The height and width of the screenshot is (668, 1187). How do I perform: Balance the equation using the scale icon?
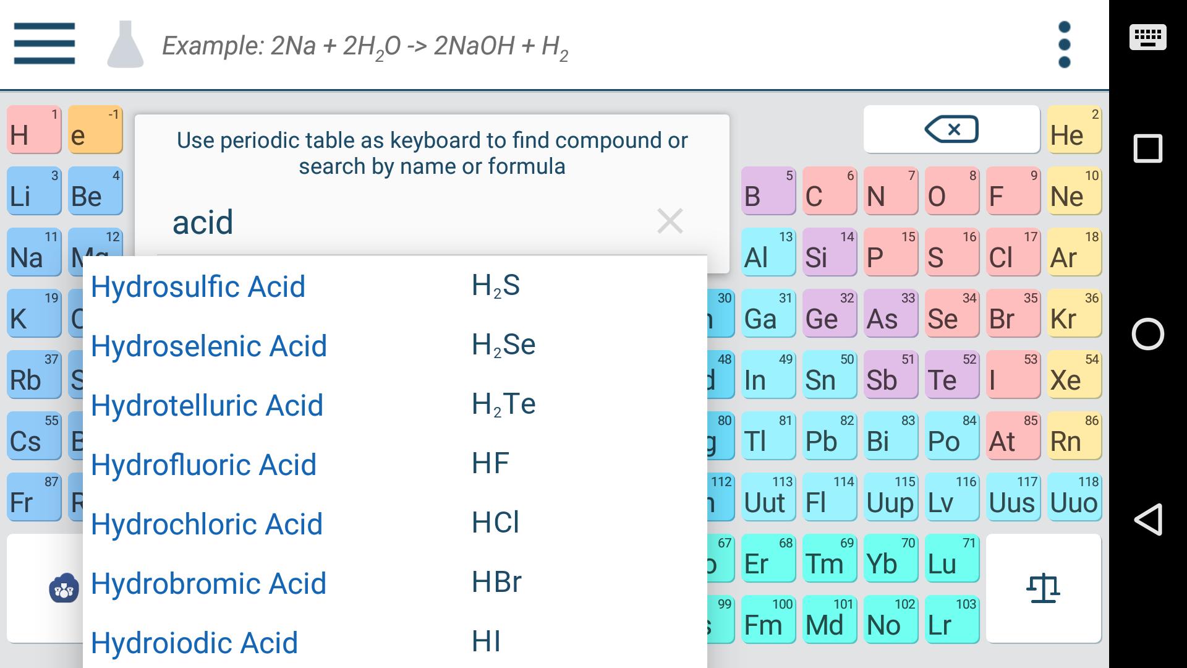coord(1044,589)
